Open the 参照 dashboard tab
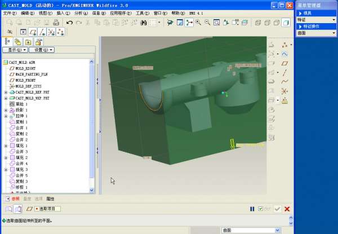Image resolution: width=338 pixels, height=234 pixels. (x=16, y=199)
